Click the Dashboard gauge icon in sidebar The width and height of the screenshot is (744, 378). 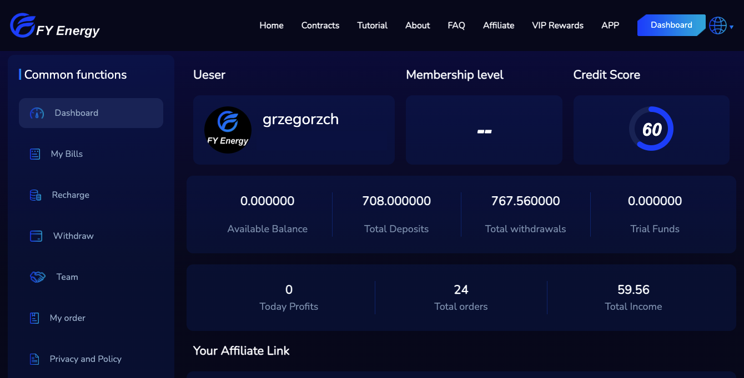click(37, 113)
